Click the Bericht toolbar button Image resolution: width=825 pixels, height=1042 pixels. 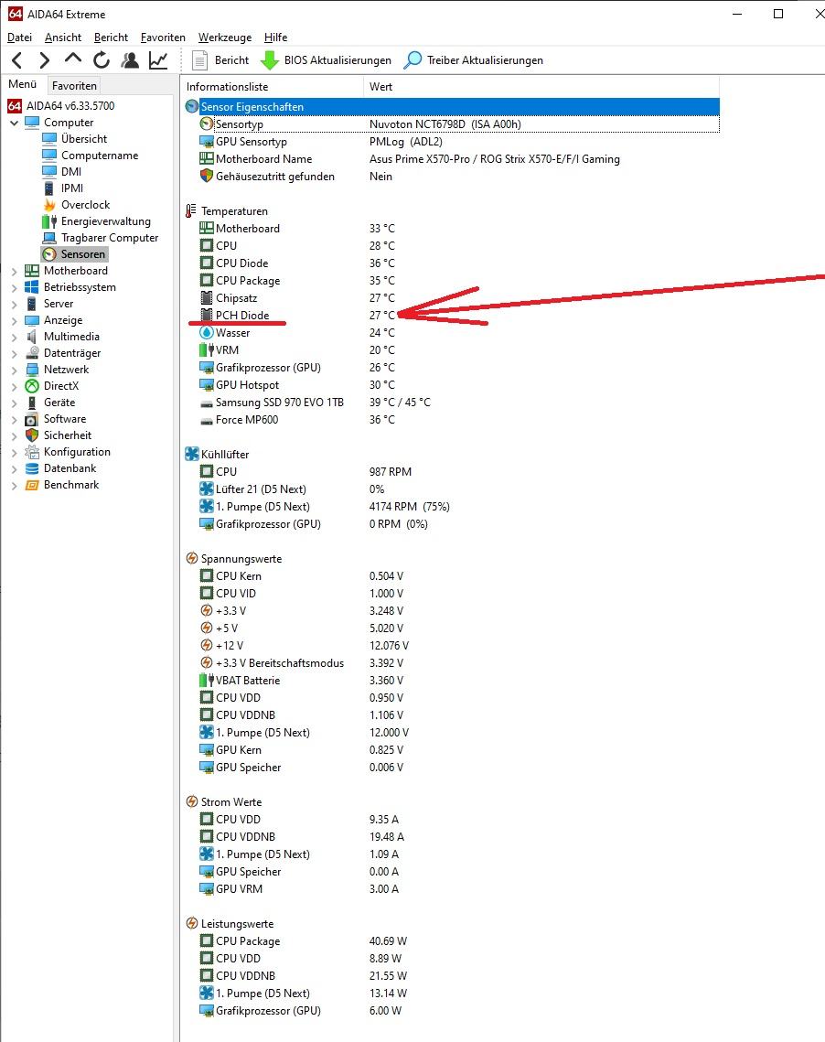tap(220, 60)
